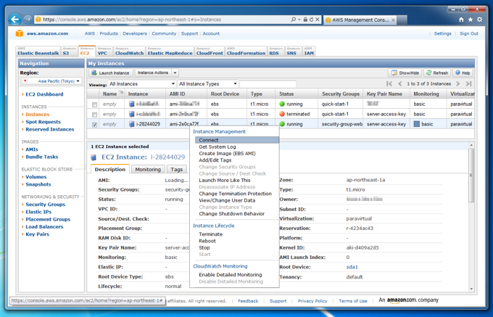493x317 pixels.
Task: Tick the checkbox of the terminated instance
Action: pos(94,115)
